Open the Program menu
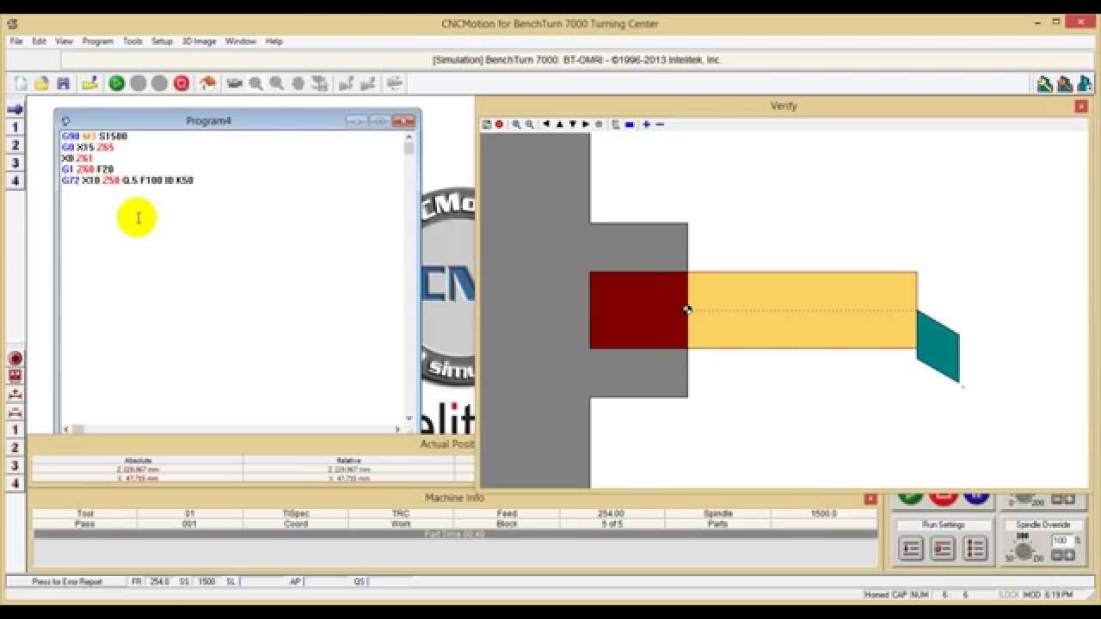The width and height of the screenshot is (1101, 619). pos(98,41)
